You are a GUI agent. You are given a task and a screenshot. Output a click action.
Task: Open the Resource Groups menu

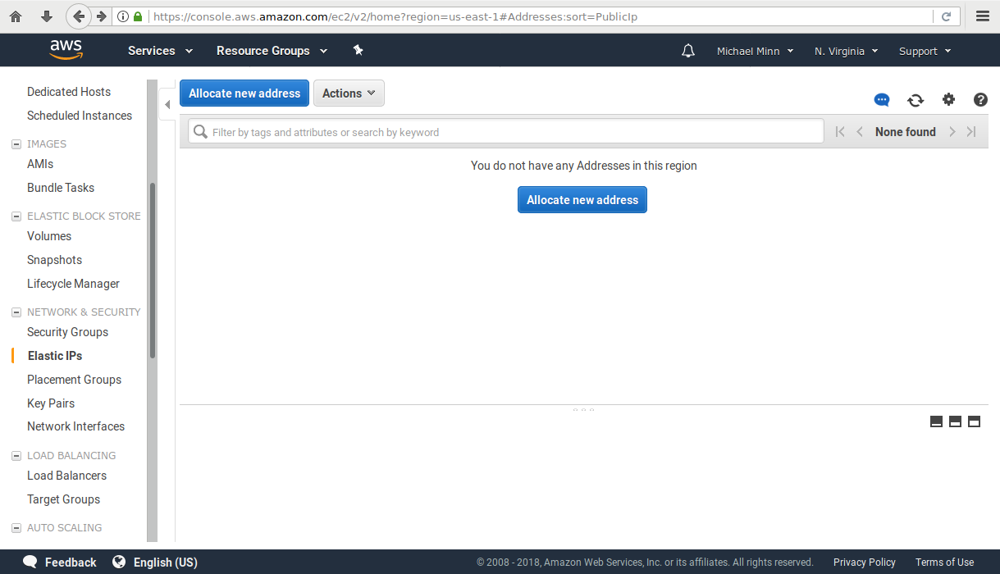[272, 51]
